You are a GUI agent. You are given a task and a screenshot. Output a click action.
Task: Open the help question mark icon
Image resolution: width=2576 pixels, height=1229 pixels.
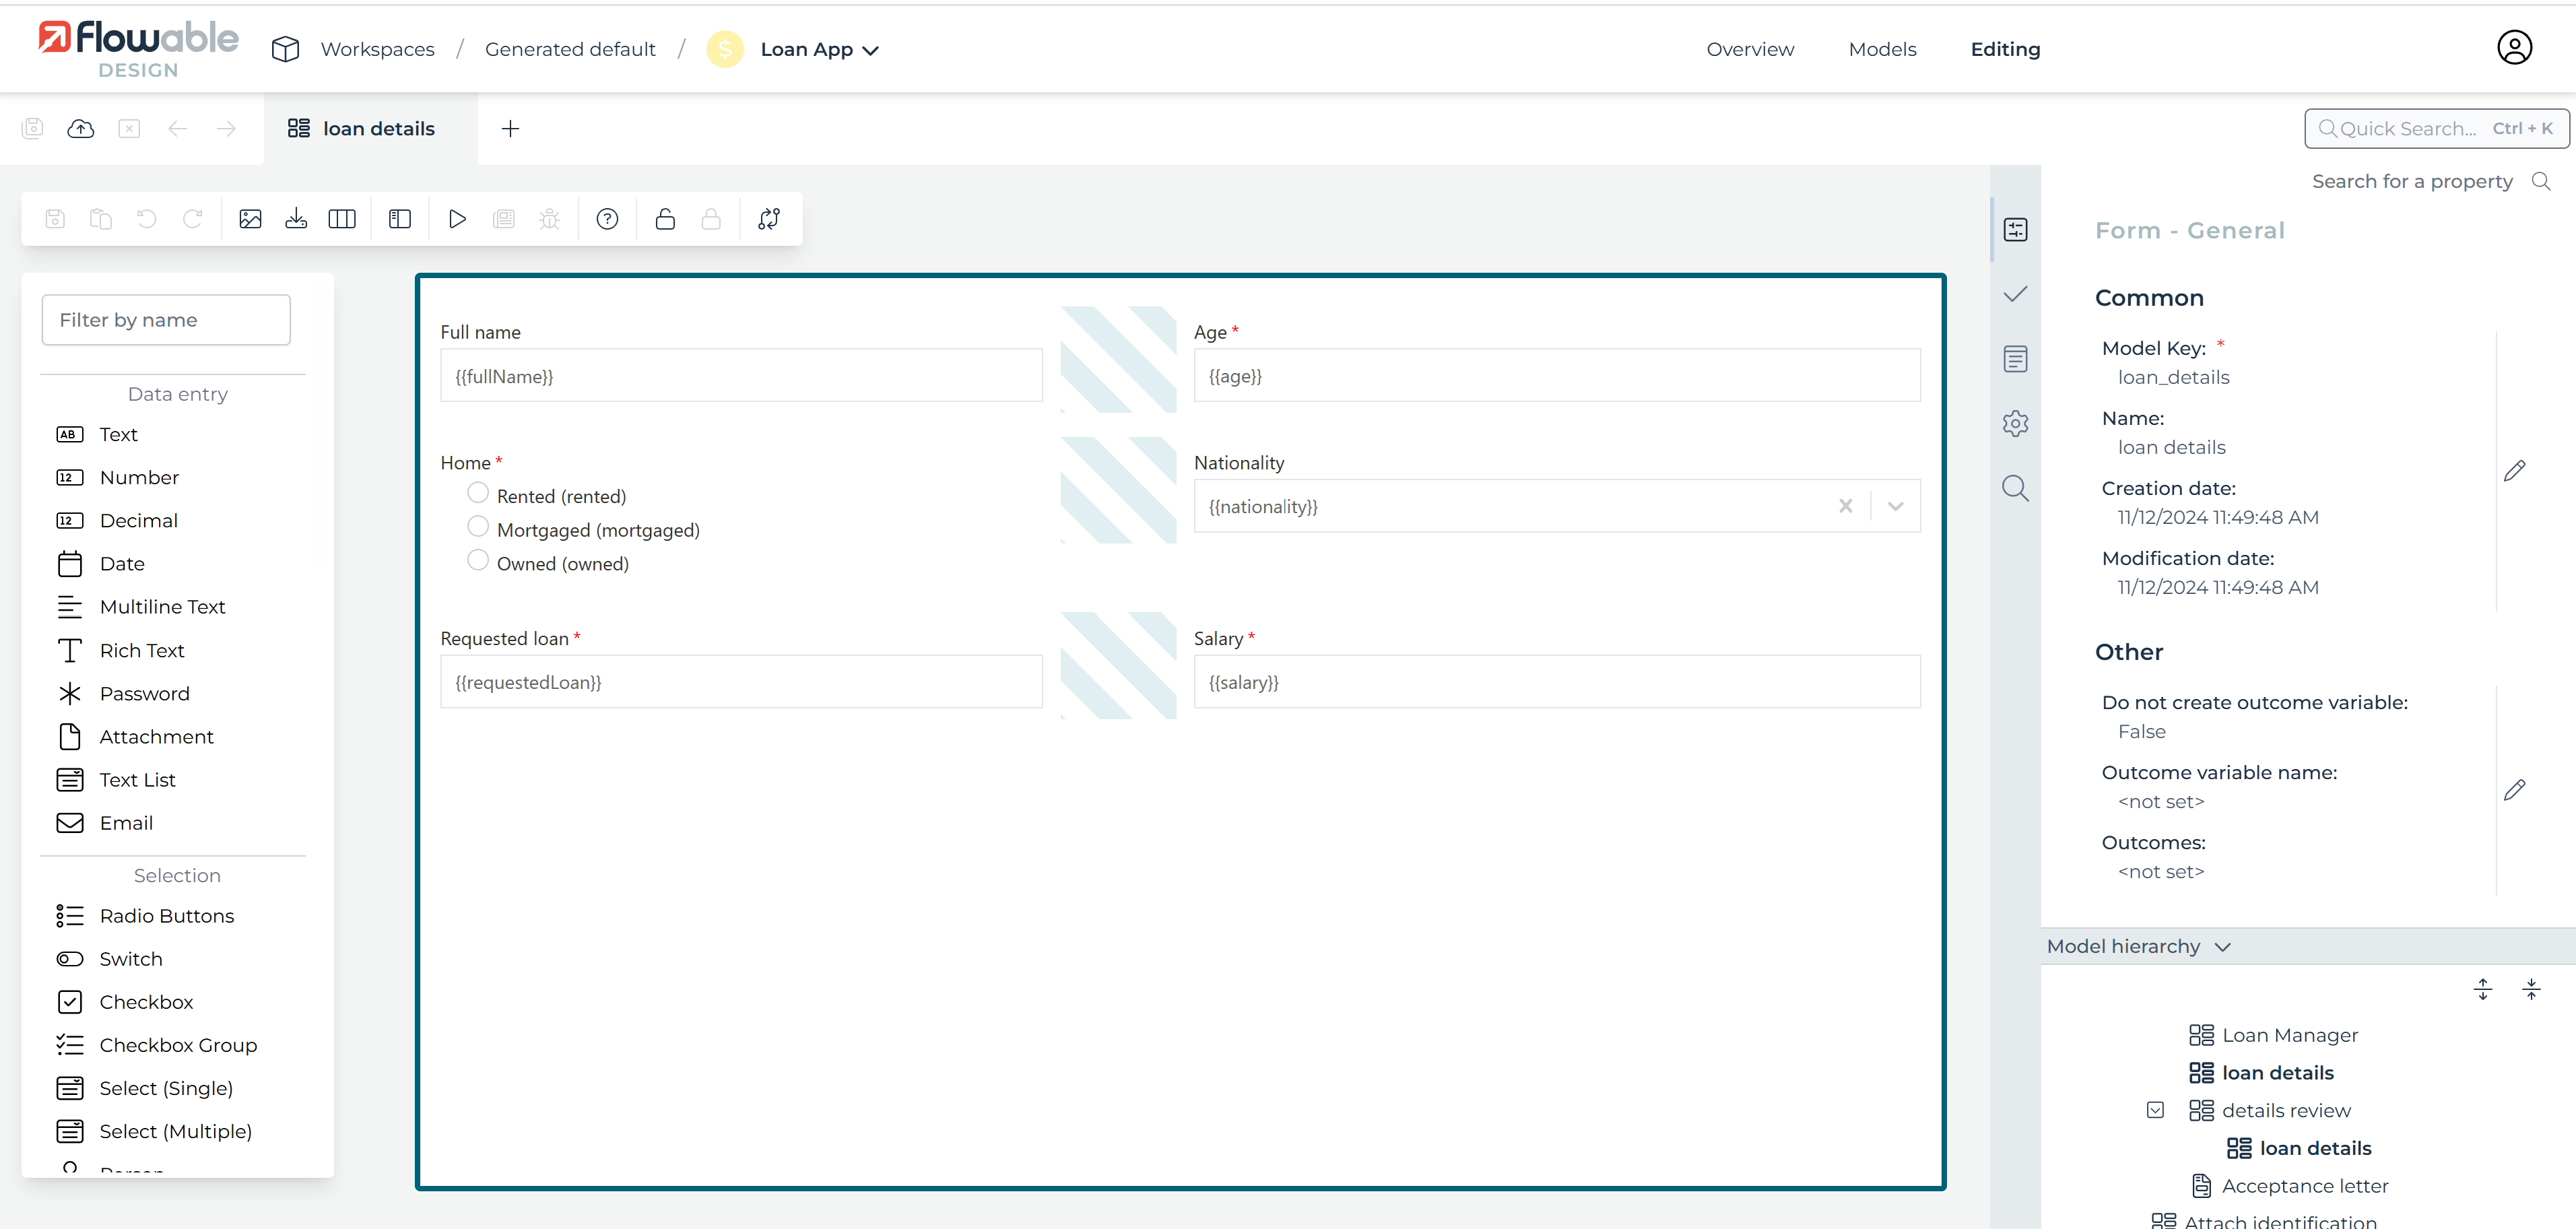607,219
